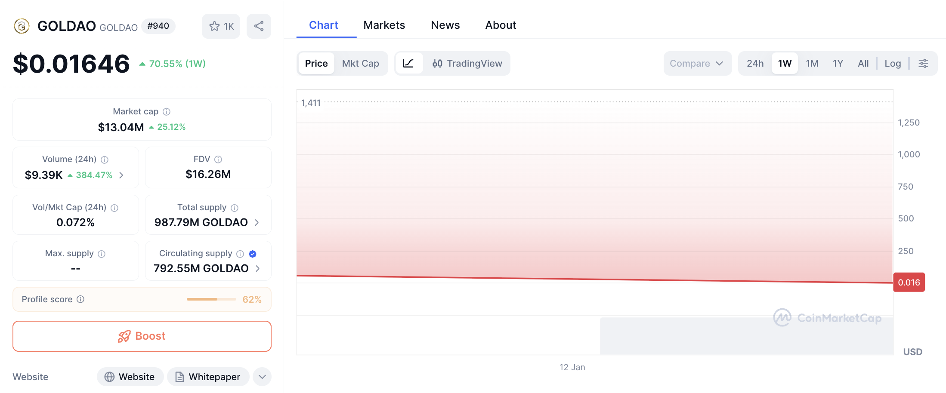Screen dimensions: 946x393
Task: Click the Profile score progress bar
Action: point(211,299)
